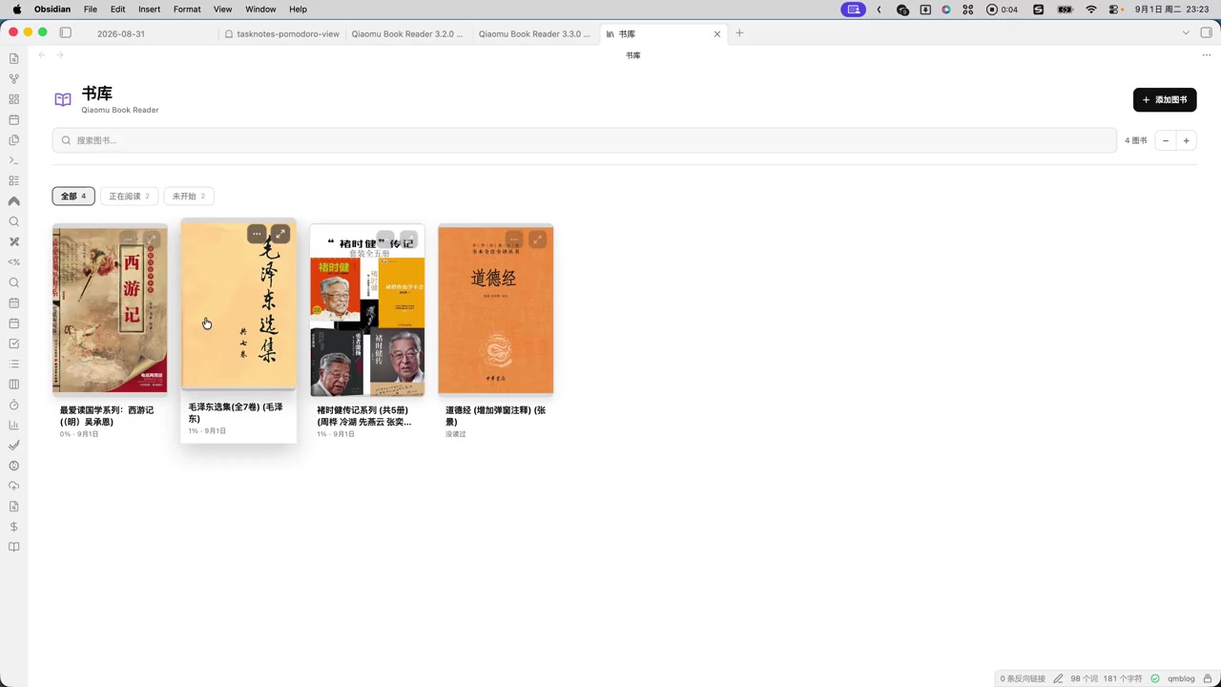Switch to Qiaomu Book Reader 3.2.0 tab
Image resolution: width=1221 pixels, height=687 pixels.
point(408,33)
